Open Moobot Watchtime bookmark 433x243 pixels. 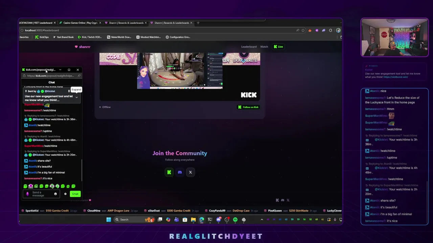[148, 37]
